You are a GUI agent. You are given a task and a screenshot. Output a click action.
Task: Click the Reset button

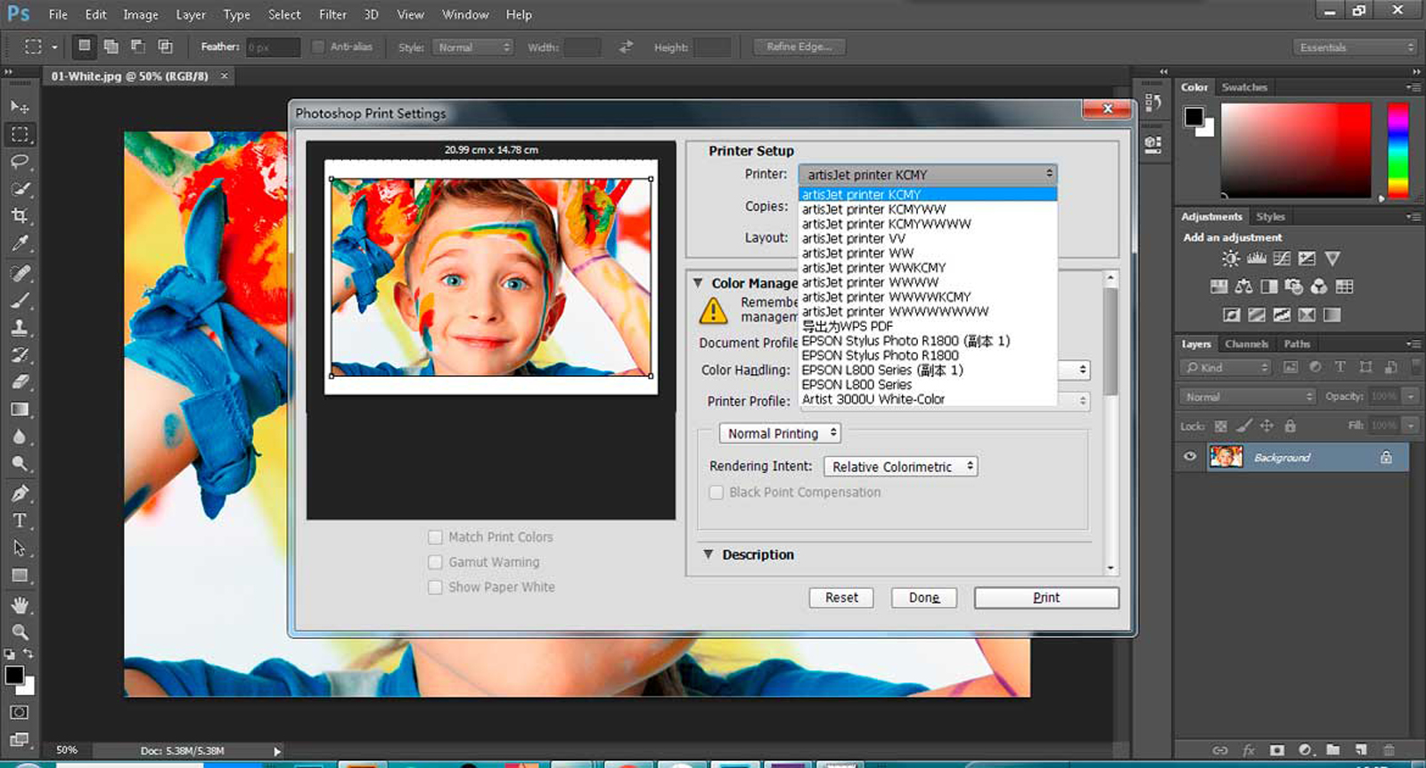click(841, 598)
